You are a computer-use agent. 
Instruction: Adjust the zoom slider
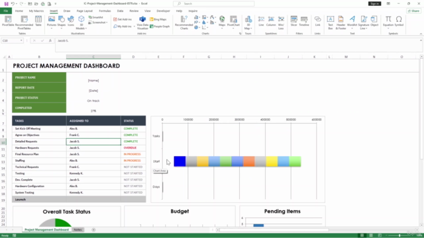(399, 235)
